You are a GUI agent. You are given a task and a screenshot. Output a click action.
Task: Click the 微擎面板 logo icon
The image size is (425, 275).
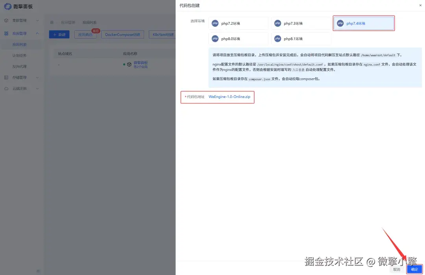(8, 6)
